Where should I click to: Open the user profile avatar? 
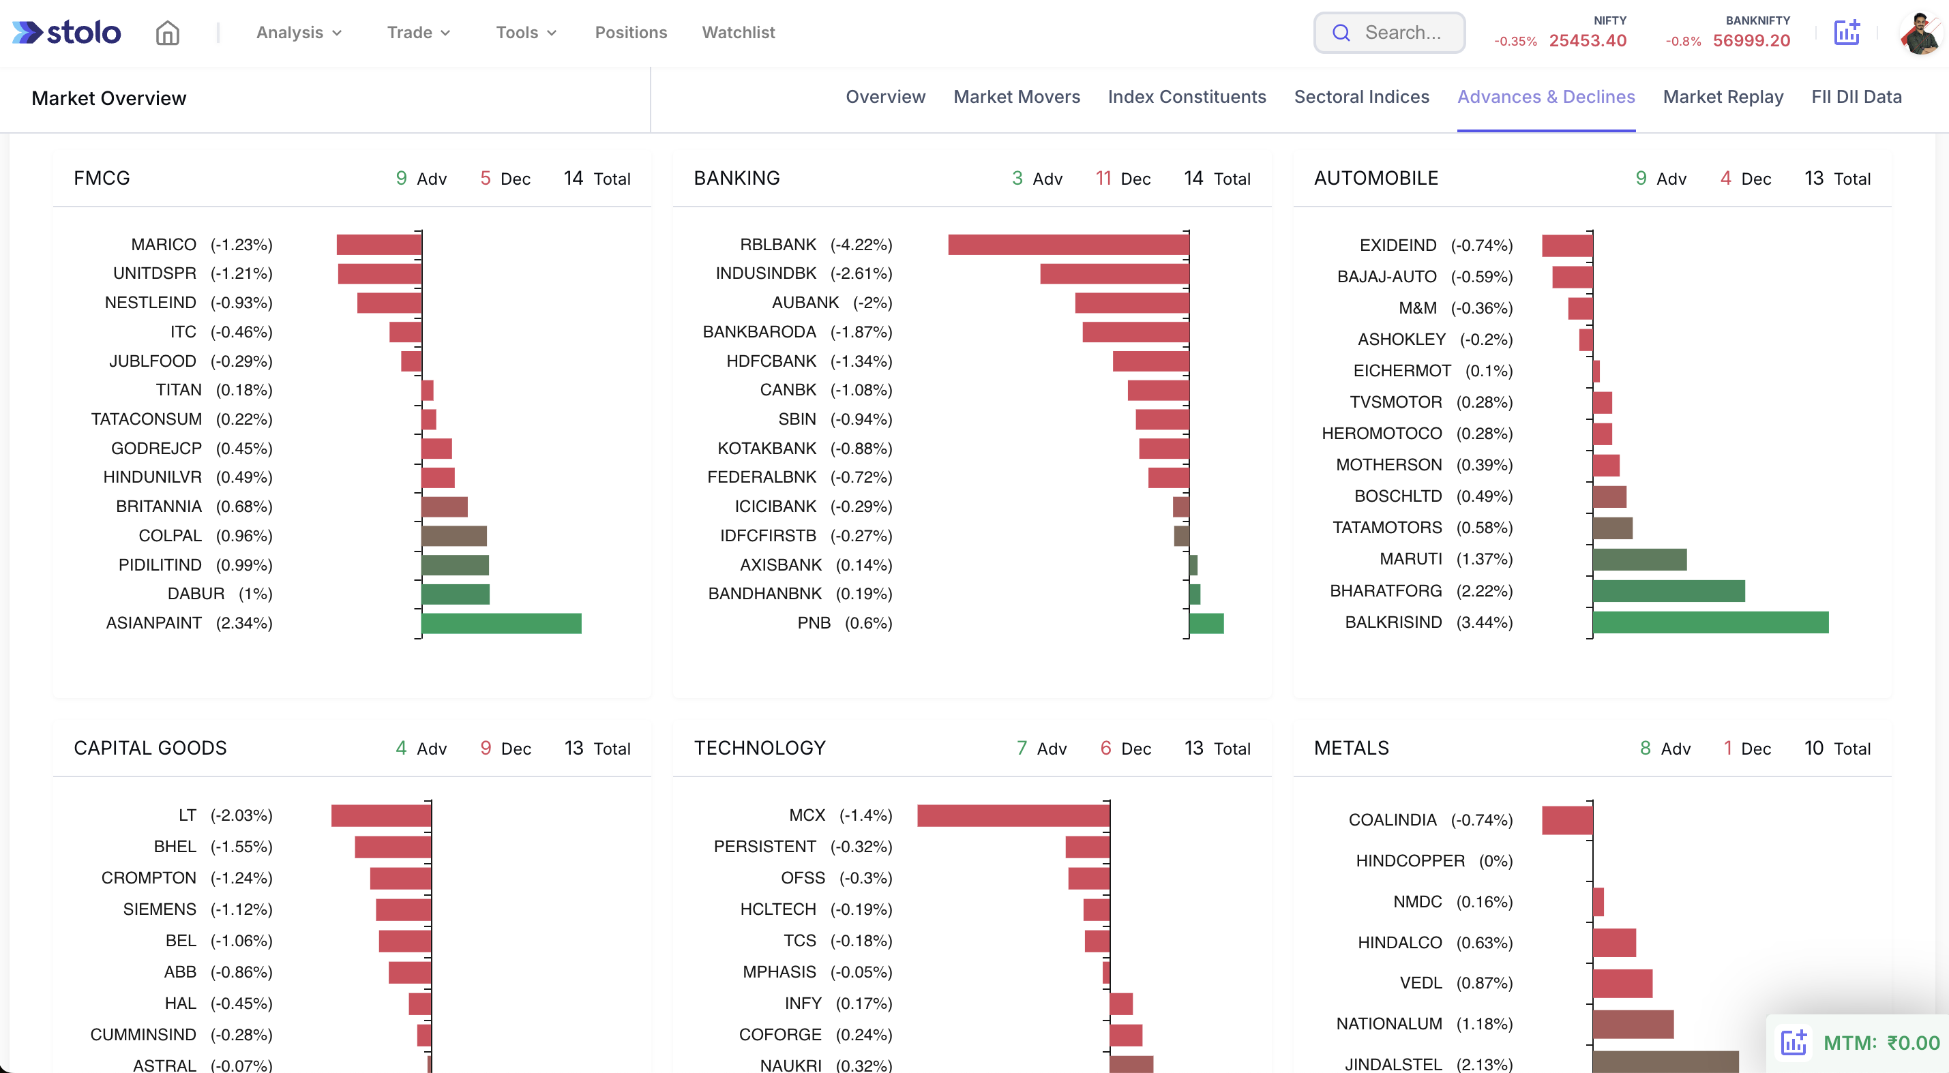(1921, 33)
